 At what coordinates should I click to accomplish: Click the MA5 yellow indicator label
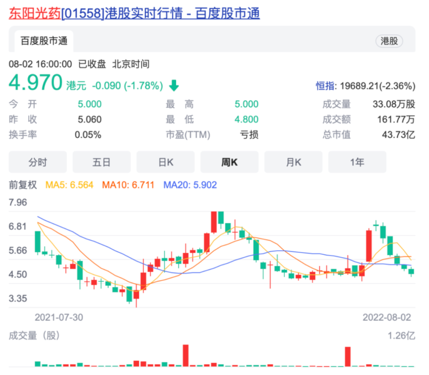[70, 185]
